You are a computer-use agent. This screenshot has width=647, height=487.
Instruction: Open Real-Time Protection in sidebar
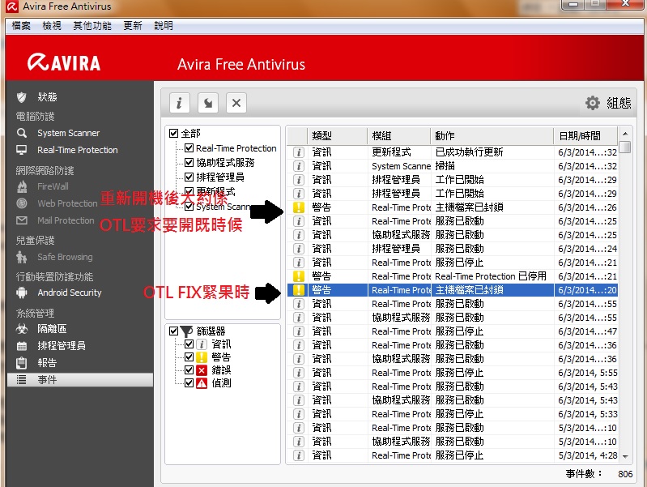tap(77, 150)
